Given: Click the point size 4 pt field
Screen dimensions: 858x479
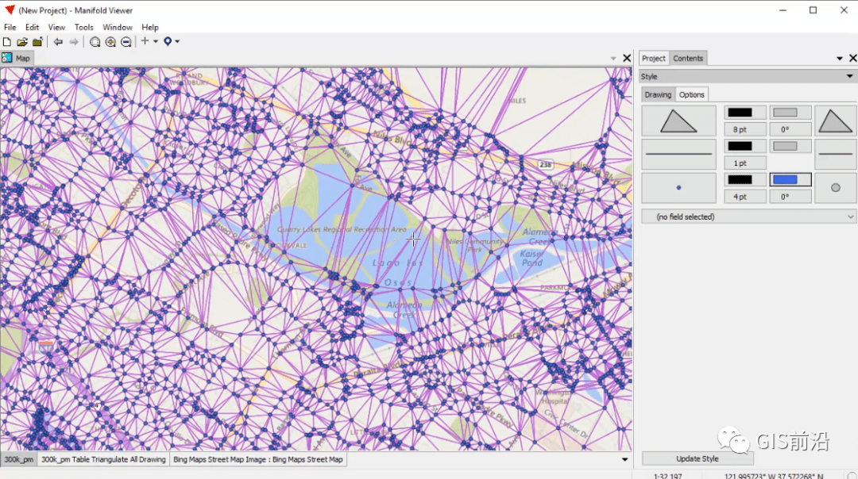Looking at the screenshot, I should tap(744, 197).
